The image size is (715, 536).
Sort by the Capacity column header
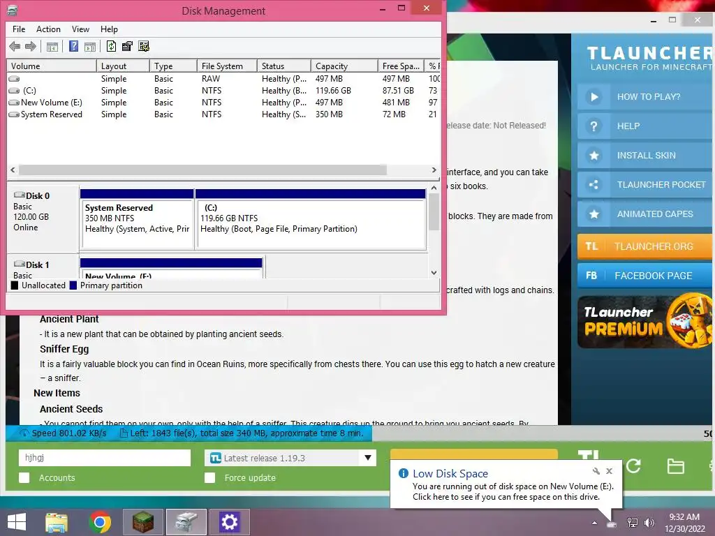344,66
